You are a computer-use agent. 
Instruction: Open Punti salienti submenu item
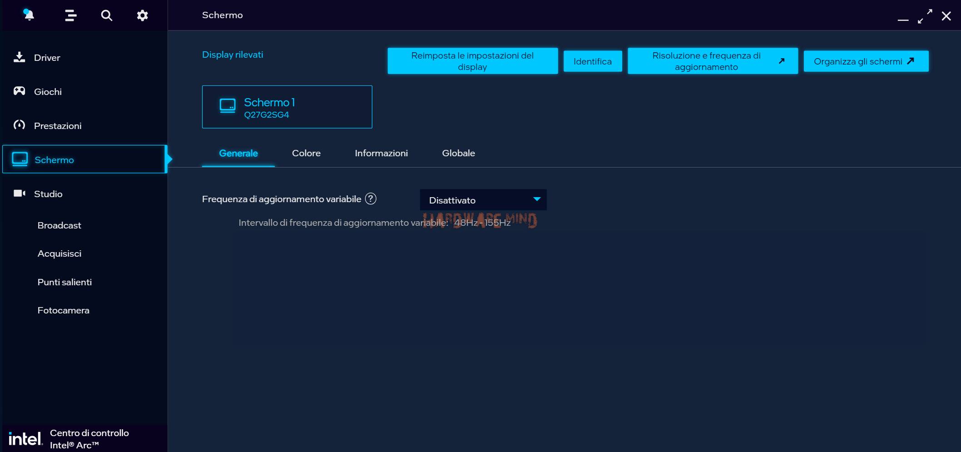(x=64, y=282)
